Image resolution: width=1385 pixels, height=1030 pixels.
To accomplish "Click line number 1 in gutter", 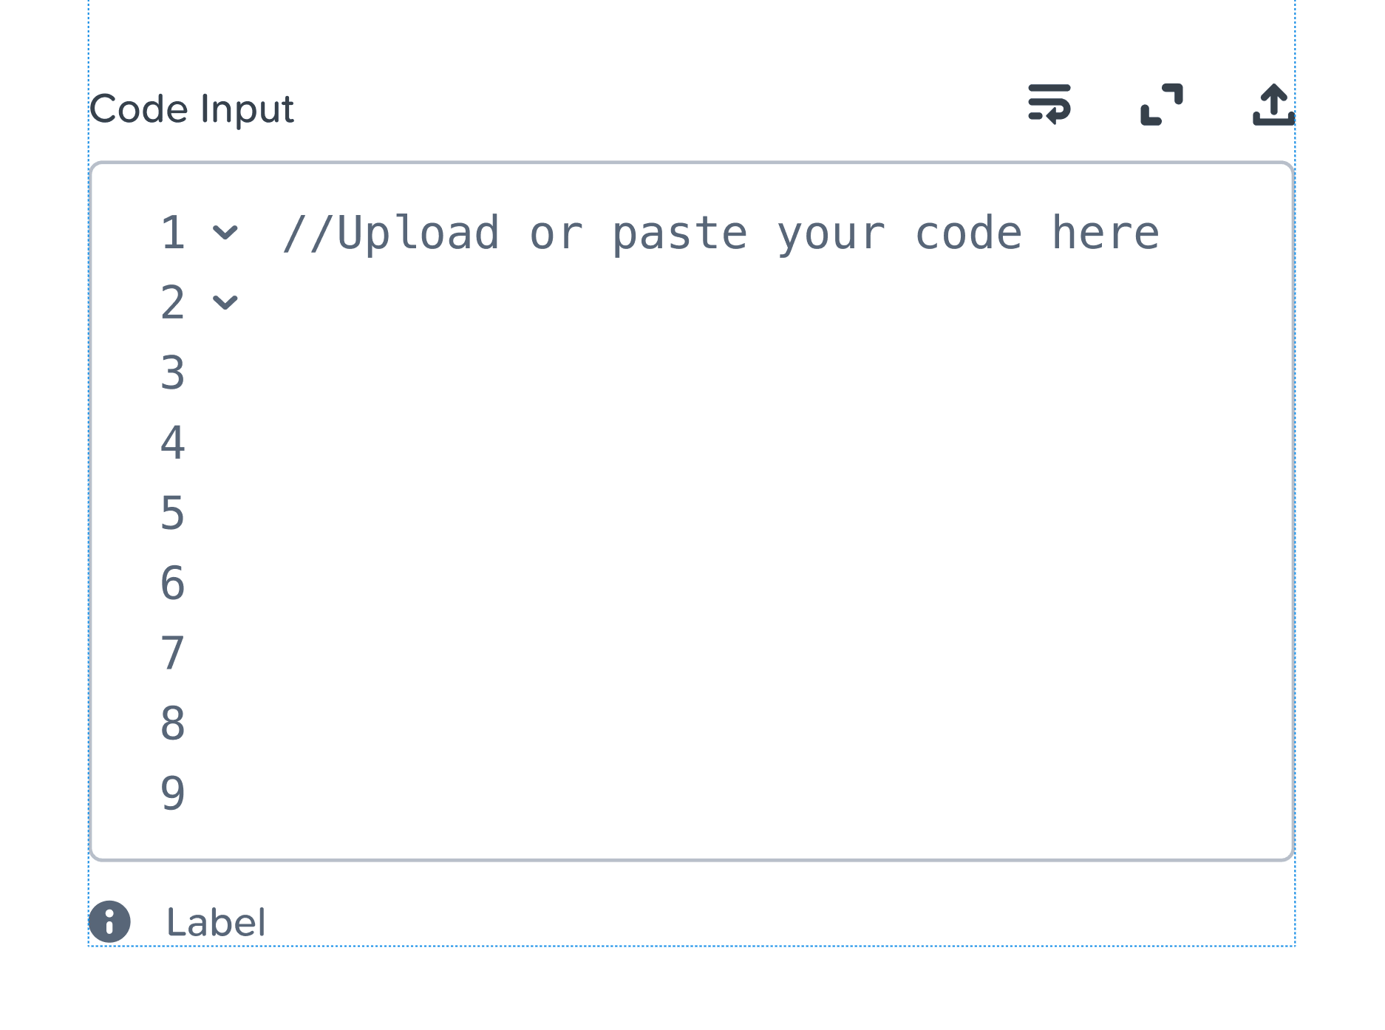I will click(172, 233).
